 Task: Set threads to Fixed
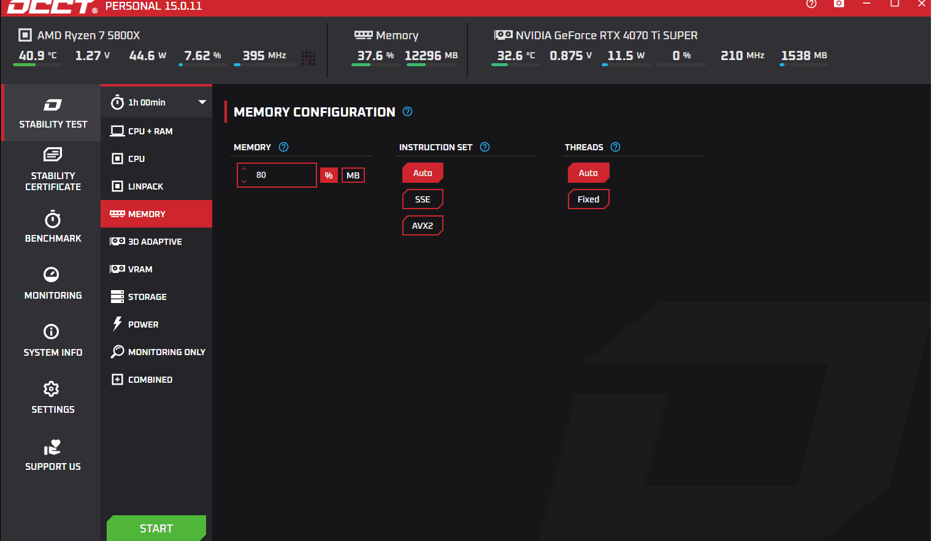click(588, 199)
